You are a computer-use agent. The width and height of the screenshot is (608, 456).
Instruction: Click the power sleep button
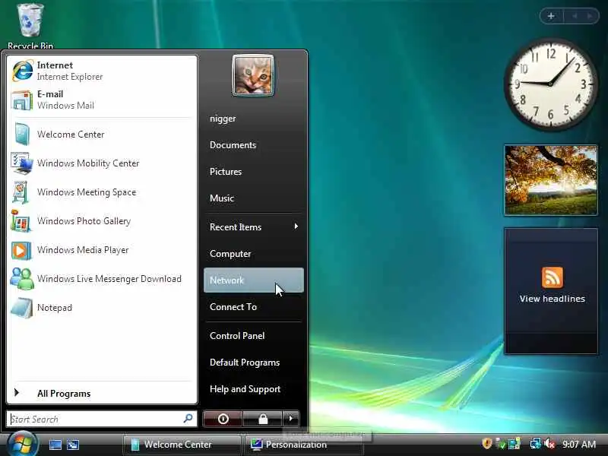(223, 419)
